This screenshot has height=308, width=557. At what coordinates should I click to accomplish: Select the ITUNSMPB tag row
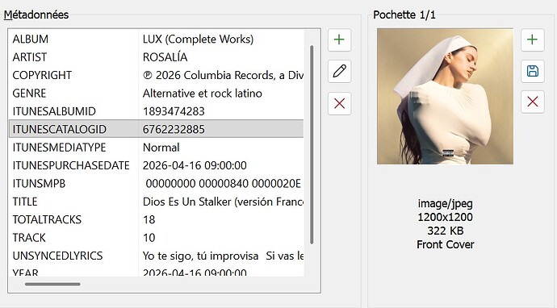(157, 184)
